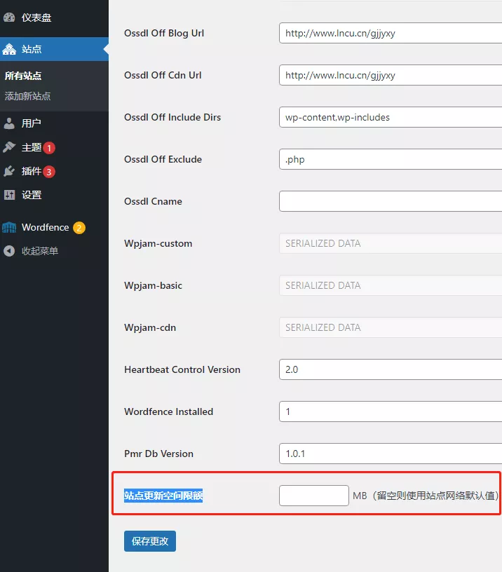Select 所有站点 submenu link

23,76
